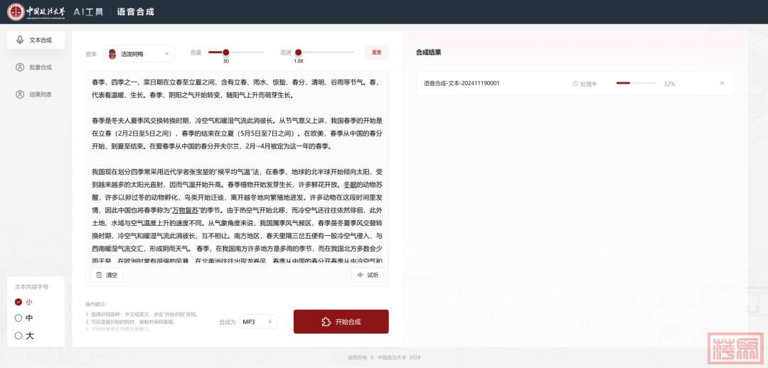Viewport: 768px width, 368px height.
Task: Click the 音量 volume slider handle
Action: point(226,52)
